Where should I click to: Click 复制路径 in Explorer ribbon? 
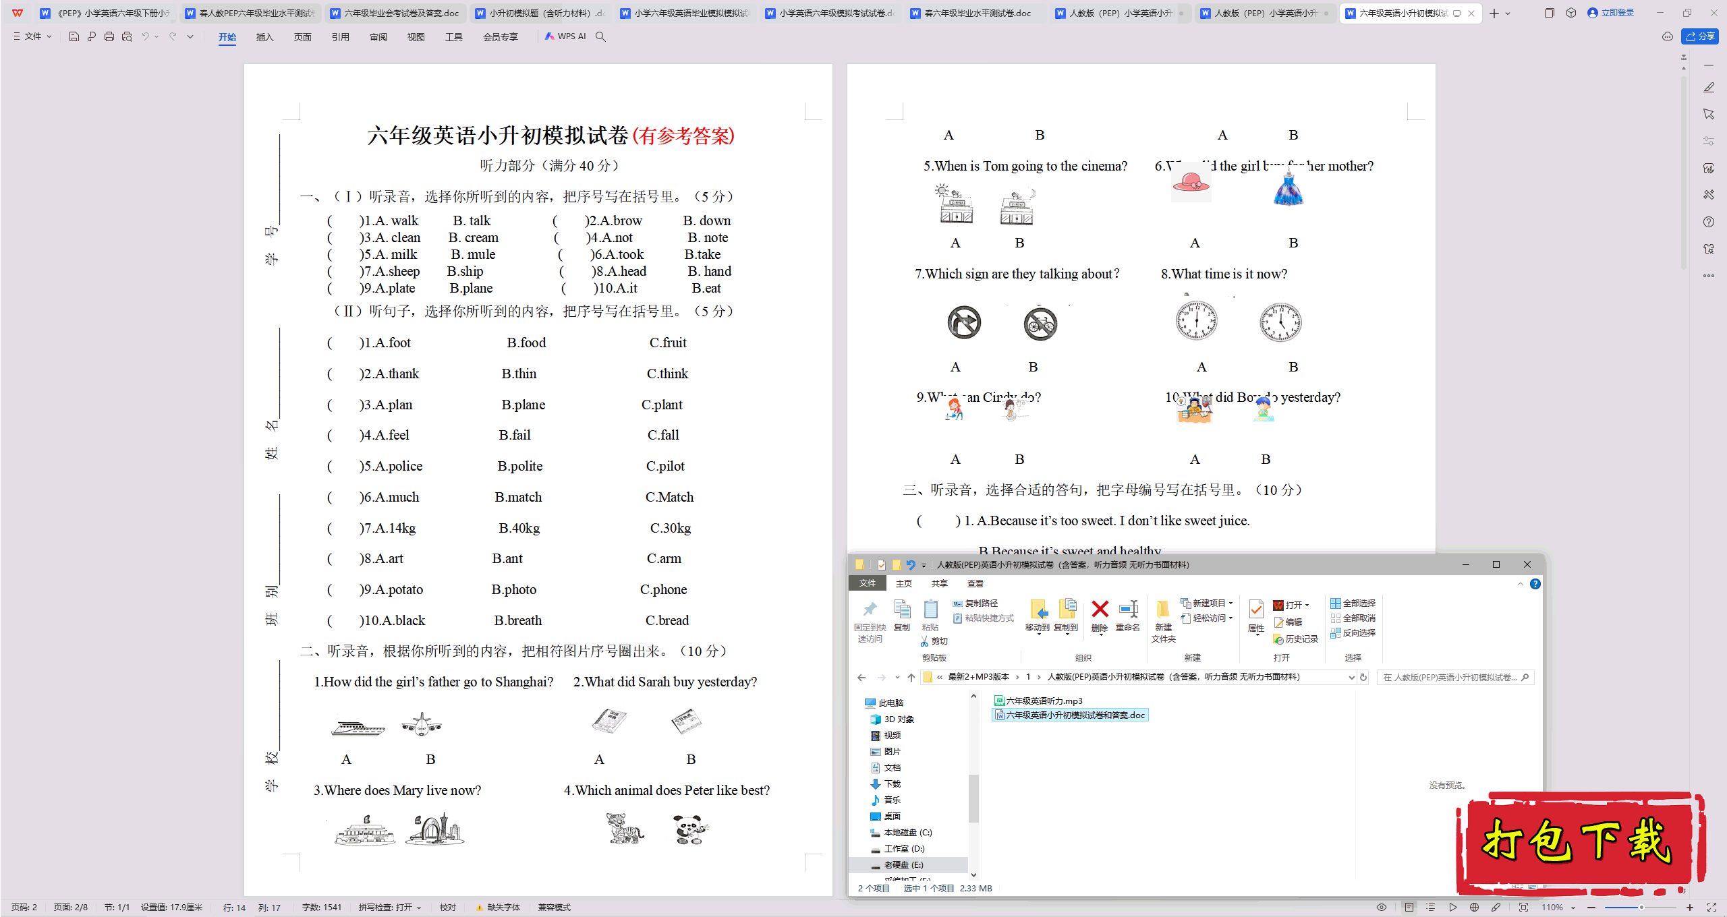click(975, 603)
